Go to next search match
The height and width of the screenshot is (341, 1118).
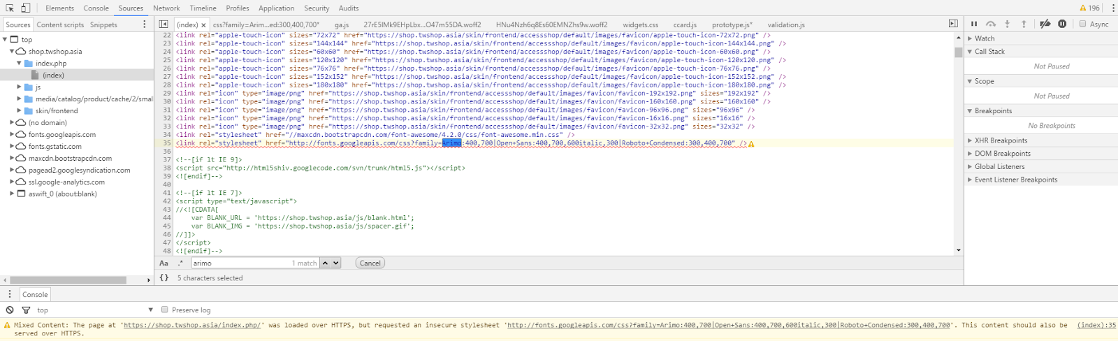coord(335,263)
